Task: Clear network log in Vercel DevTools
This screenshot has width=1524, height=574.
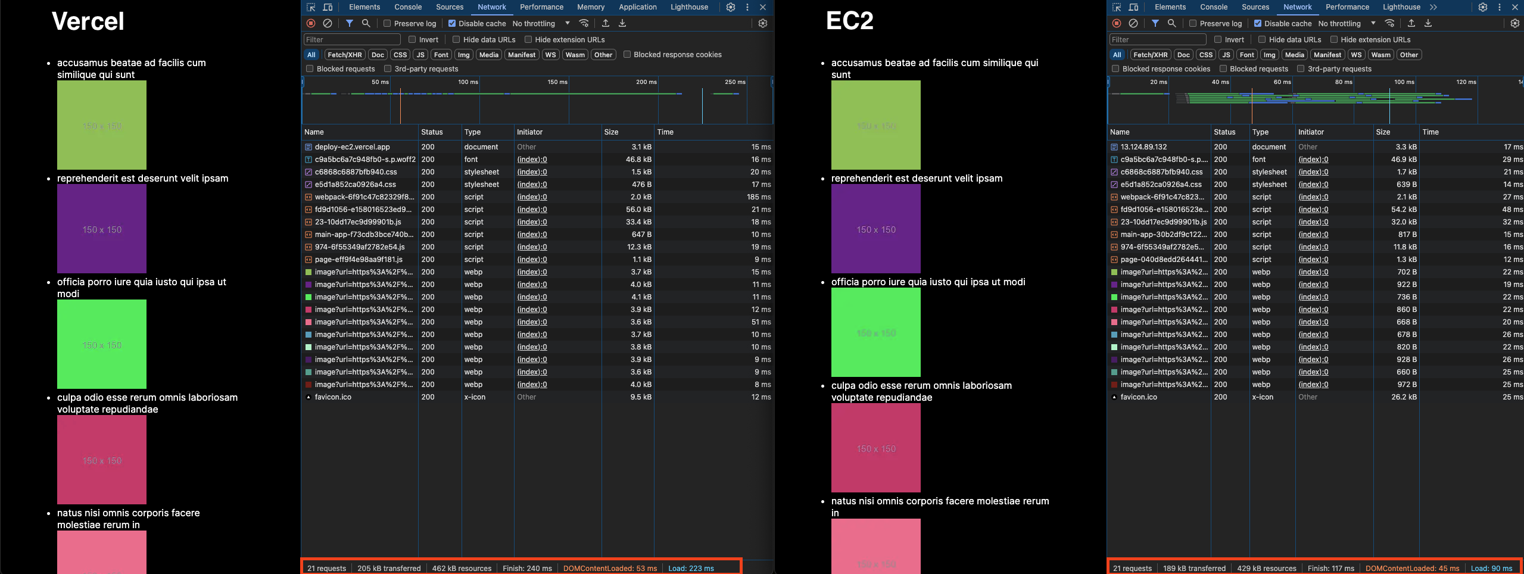Action: pyautogui.click(x=328, y=23)
